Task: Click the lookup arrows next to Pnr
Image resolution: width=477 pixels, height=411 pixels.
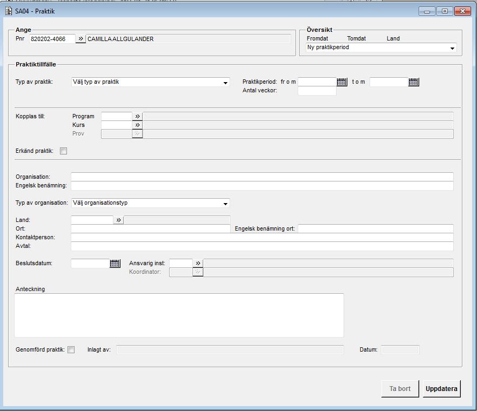Action: coord(80,39)
